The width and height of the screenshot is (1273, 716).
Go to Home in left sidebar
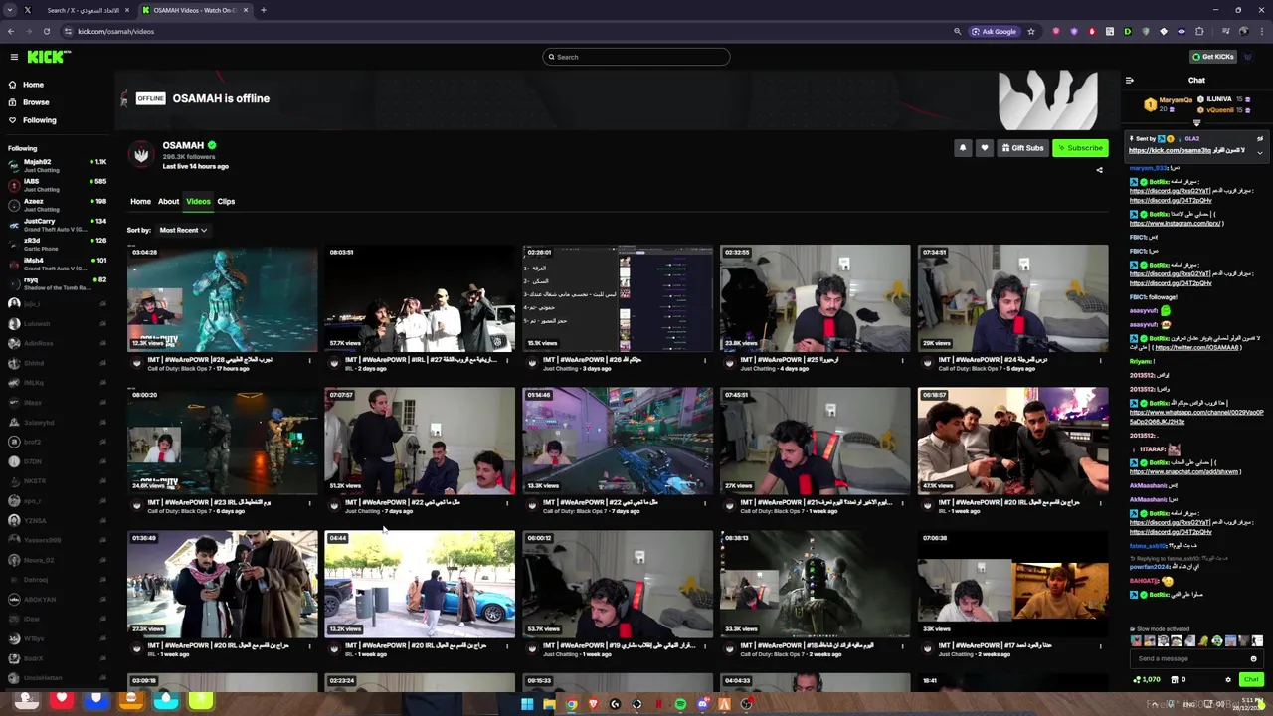click(x=26, y=85)
